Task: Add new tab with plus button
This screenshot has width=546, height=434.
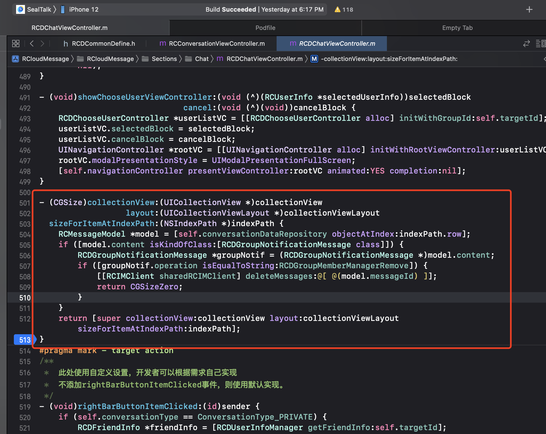Action: 529,9
